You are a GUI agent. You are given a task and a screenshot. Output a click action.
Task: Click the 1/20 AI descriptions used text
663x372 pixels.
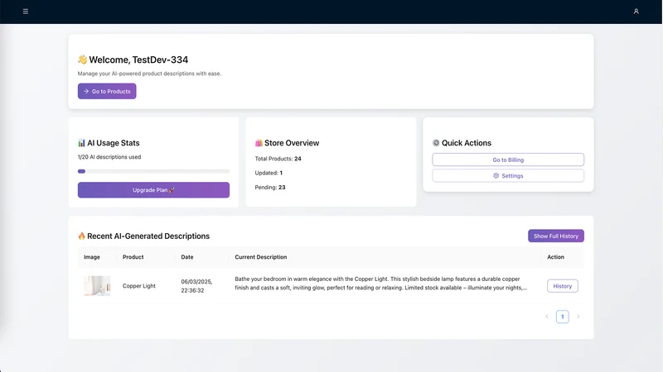pyautogui.click(x=109, y=157)
